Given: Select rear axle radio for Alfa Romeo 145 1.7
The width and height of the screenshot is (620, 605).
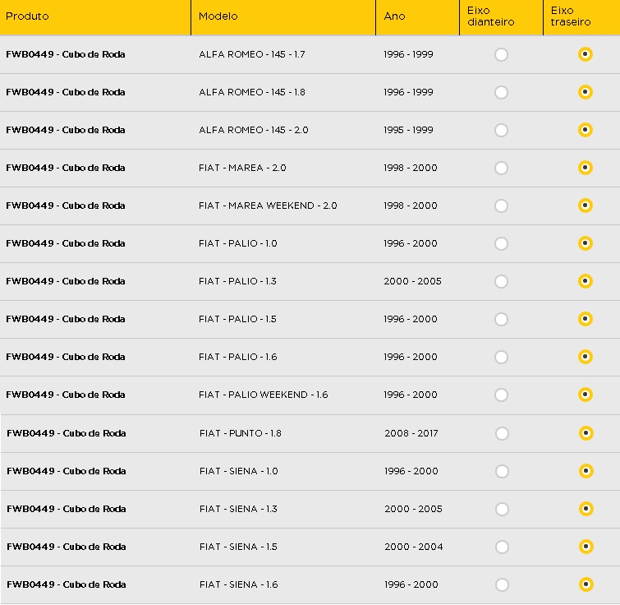Looking at the screenshot, I should click(x=586, y=54).
